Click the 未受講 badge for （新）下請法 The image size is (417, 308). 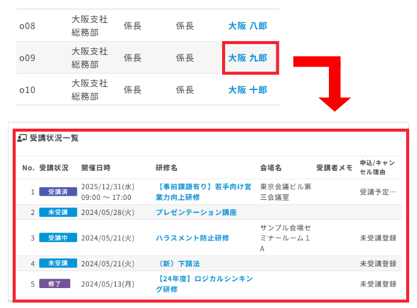pyautogui.click(x=58, y=263)
